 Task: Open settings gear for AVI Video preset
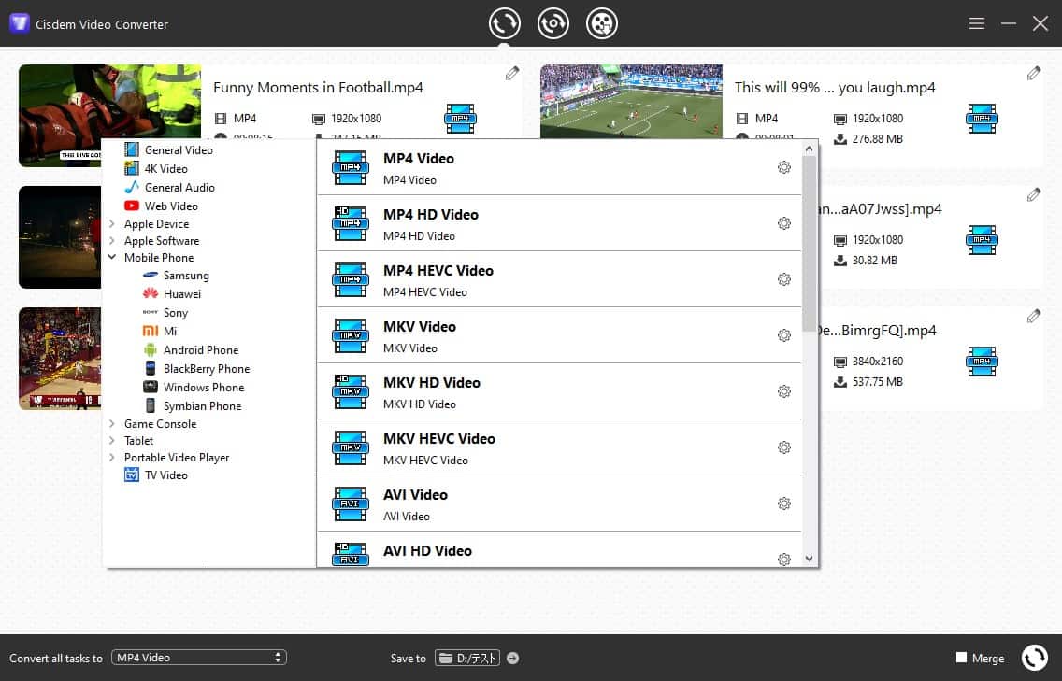(x=784, y=503)
